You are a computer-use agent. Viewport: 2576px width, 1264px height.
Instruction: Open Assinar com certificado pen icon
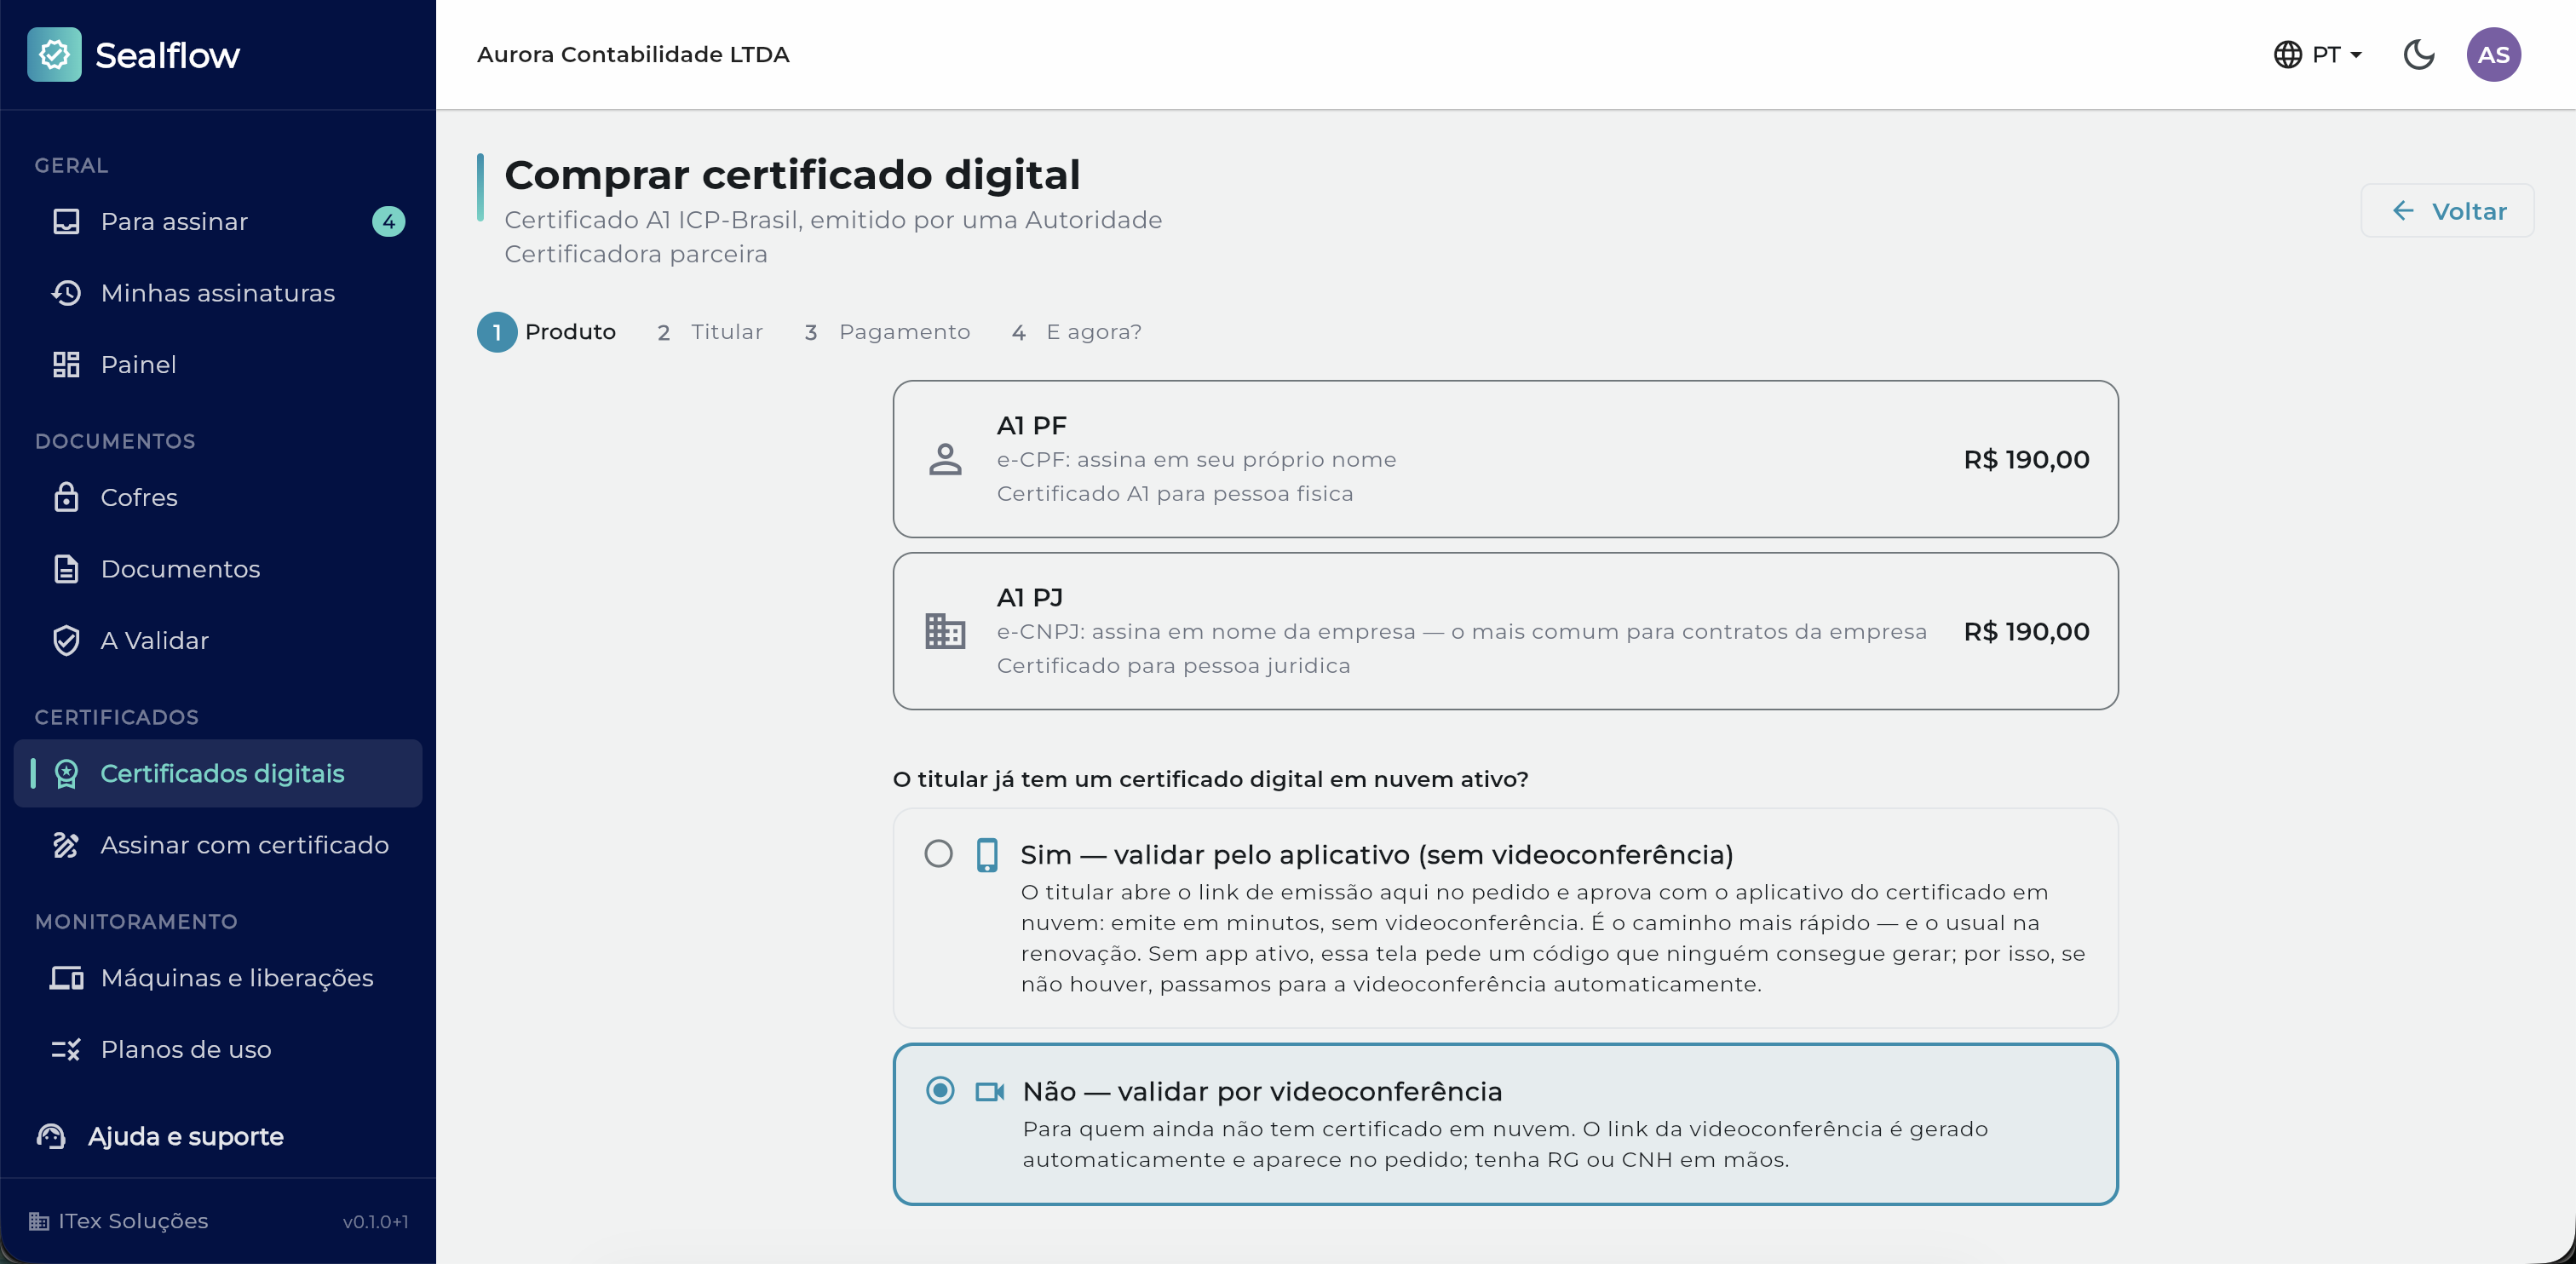click(66, 845)
